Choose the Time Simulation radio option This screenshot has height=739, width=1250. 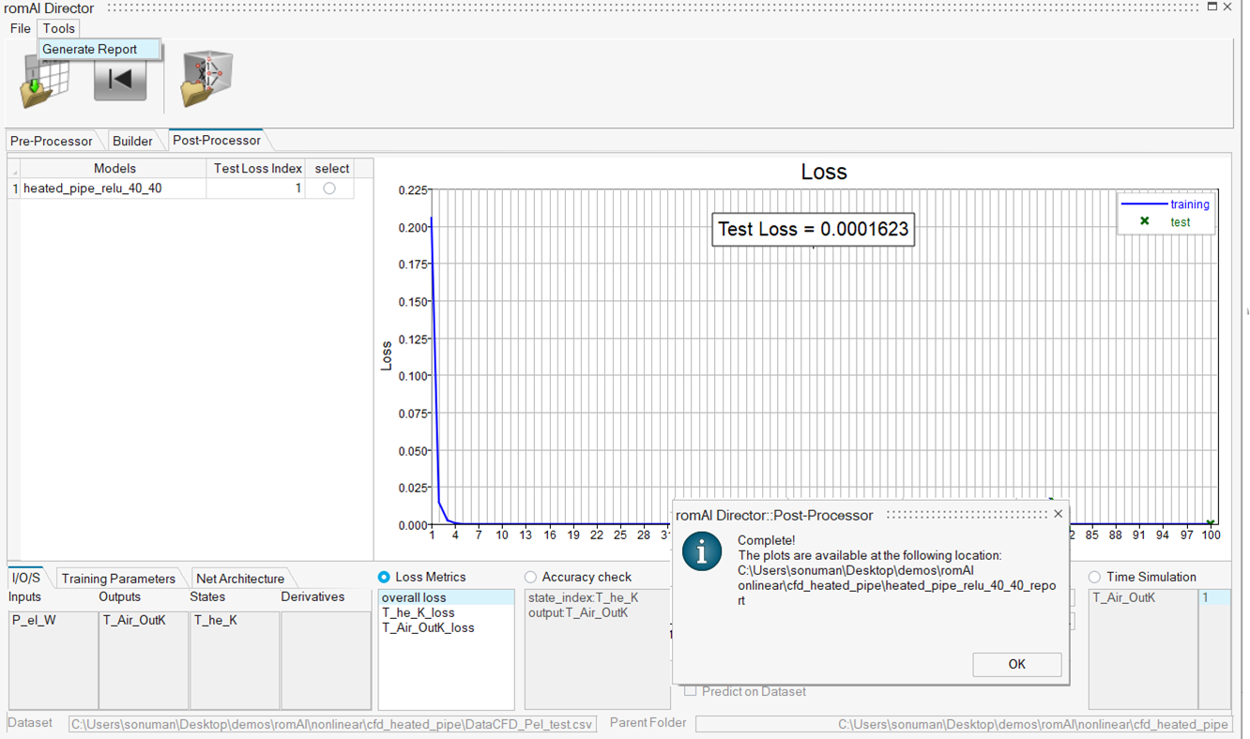click(1094, 577)
